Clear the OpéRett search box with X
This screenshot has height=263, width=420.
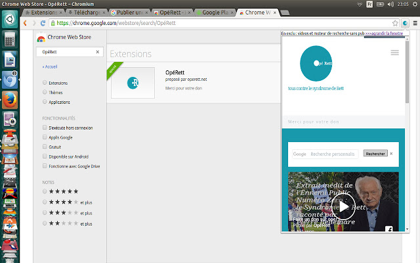[x=98, y=52]
